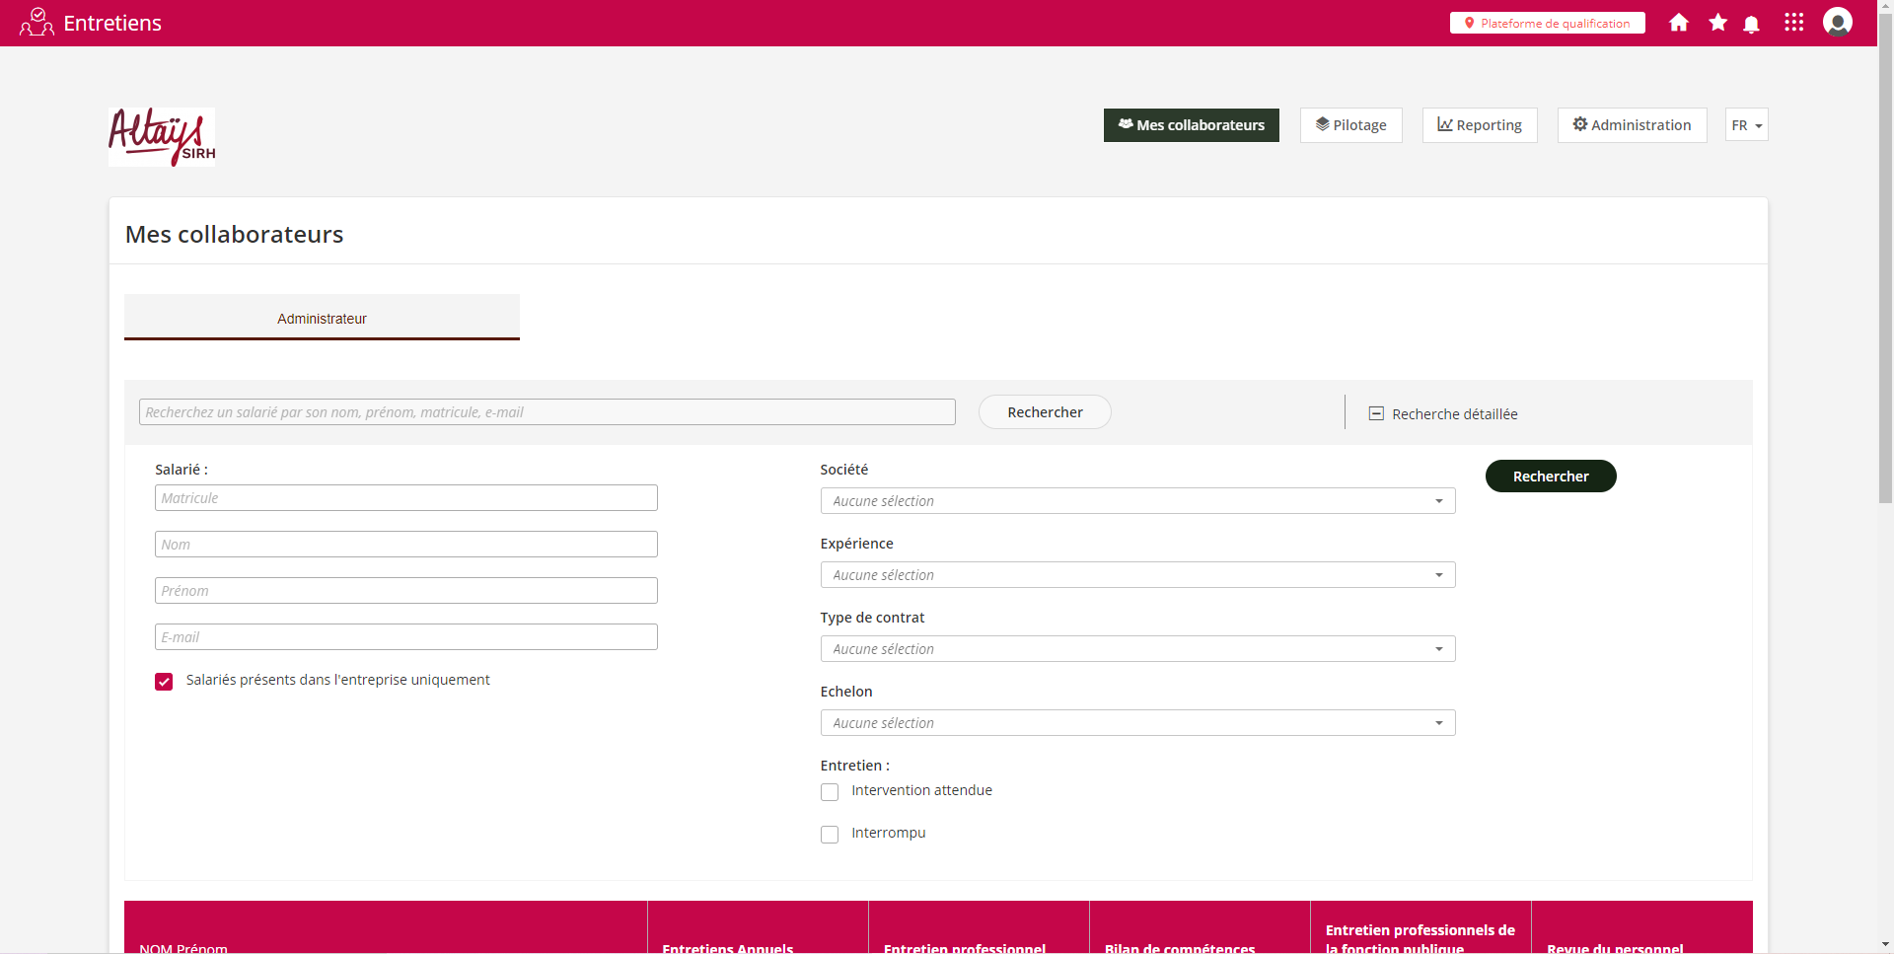Image resolution: width=1894 pixels, height=954 pixels.
Task: Open the Type de contrat dropdown
Action: (x=1137, y=649)
